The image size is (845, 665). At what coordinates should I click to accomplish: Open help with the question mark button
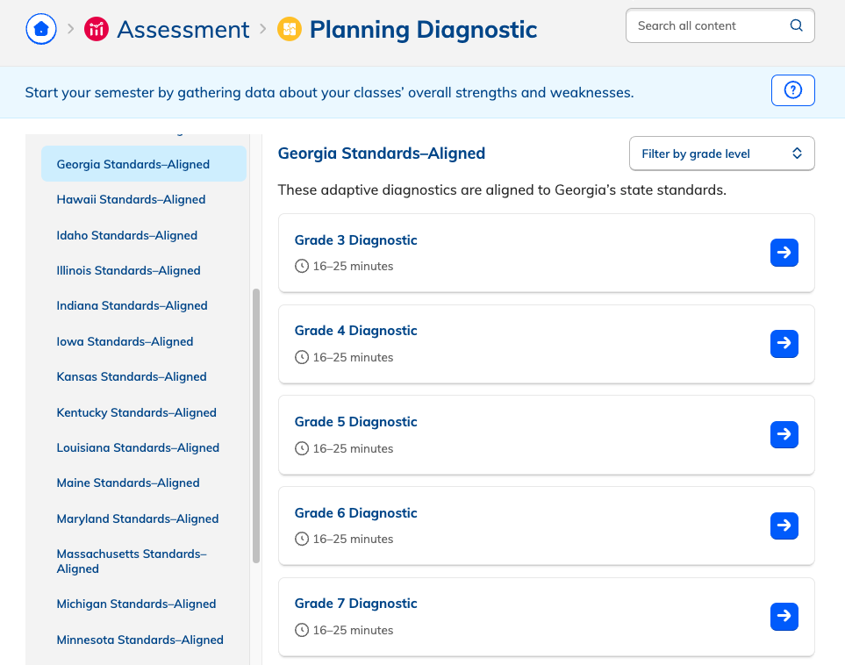coord(792,90)
